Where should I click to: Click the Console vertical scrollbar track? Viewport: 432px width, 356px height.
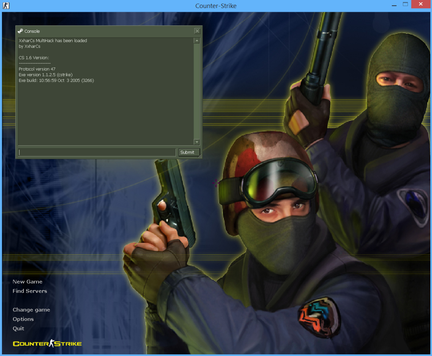(197, 91)
